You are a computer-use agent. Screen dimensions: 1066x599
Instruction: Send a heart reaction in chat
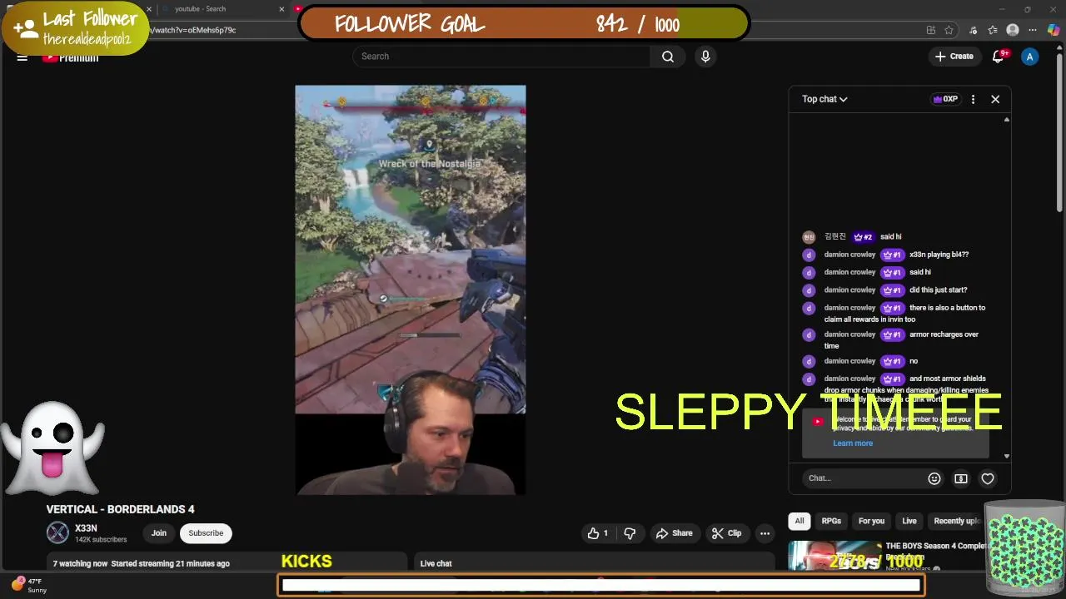988,478
